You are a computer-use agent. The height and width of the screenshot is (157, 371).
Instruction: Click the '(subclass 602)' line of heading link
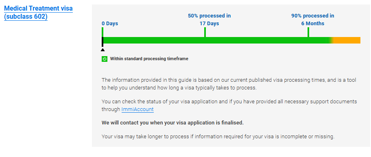(x=26, y=17)
